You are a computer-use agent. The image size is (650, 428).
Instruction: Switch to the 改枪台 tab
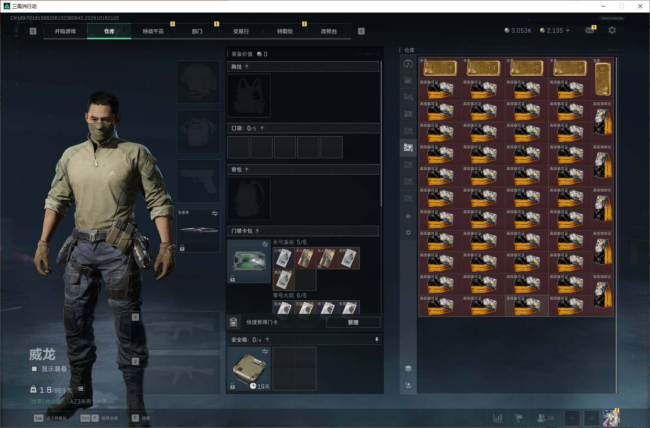coord(329,31)
